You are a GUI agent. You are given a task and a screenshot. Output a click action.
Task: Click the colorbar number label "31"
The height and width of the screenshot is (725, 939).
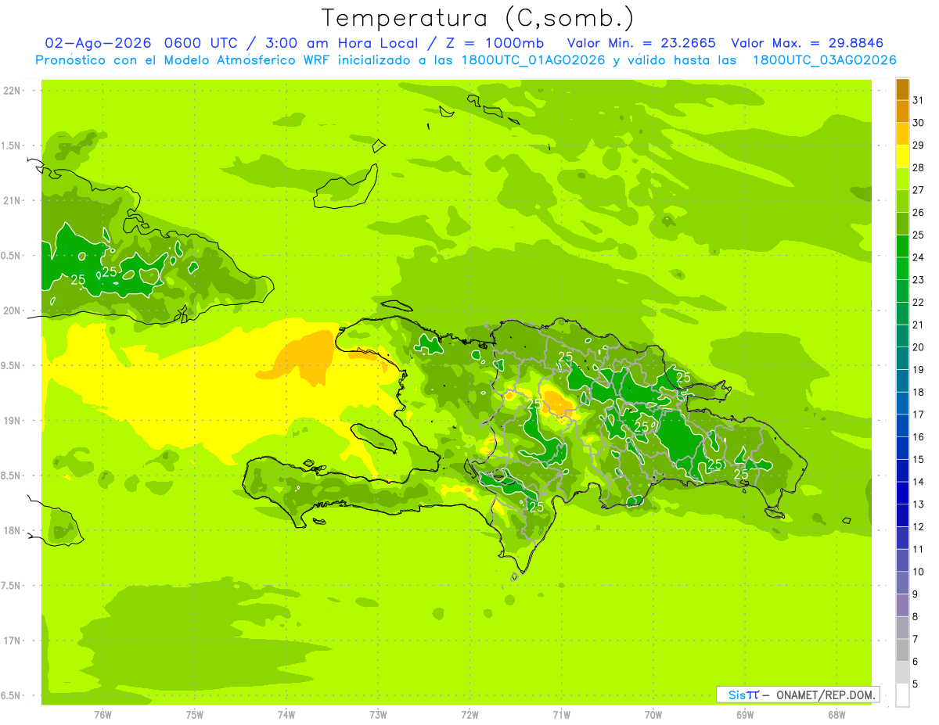pyautogui.click(x=919, y=100)
